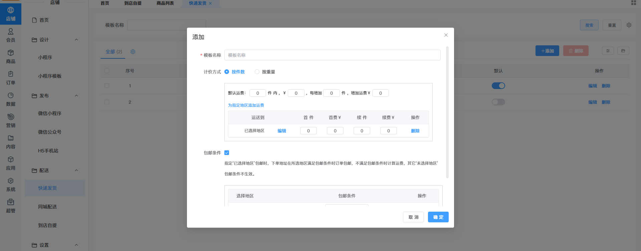Open H5手机站 in the side menu

(48, 151)
